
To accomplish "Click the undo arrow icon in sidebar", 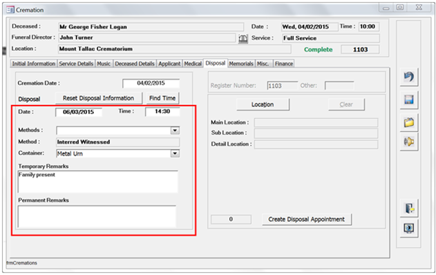I will point(409,77).
